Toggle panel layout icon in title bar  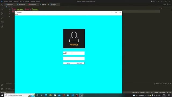point(154,1)
